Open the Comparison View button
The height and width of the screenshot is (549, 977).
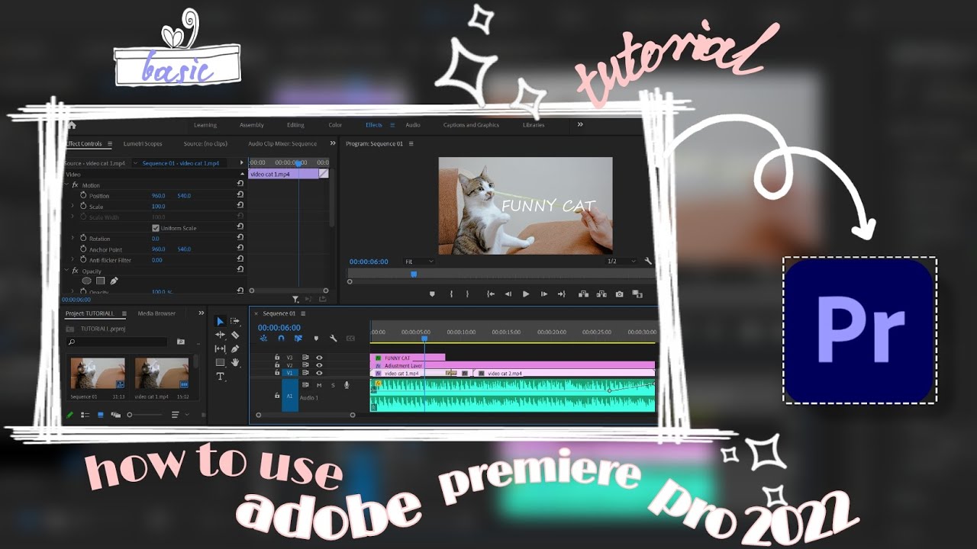[637, 294]
